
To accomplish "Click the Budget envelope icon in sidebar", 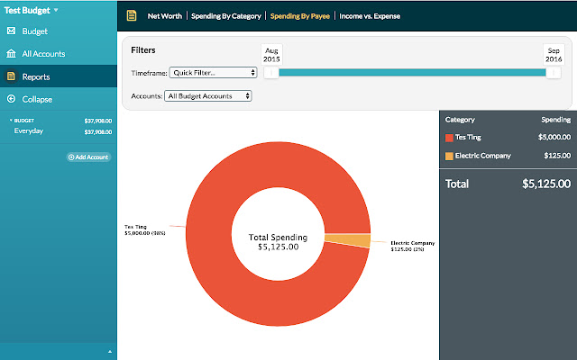I will [11, 31].
